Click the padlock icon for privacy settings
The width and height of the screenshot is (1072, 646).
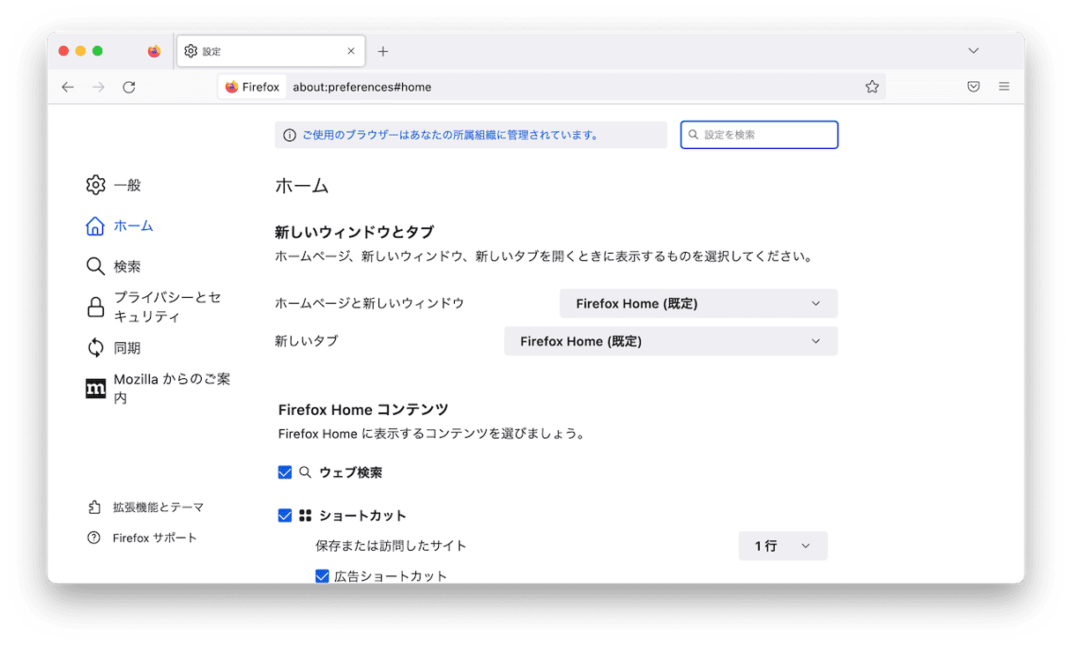pyautogui.click(x=95, y=307)
